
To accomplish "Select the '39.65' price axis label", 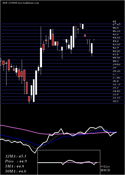I will (116, 64).
